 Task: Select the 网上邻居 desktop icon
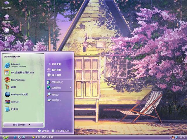click(7, 32)
